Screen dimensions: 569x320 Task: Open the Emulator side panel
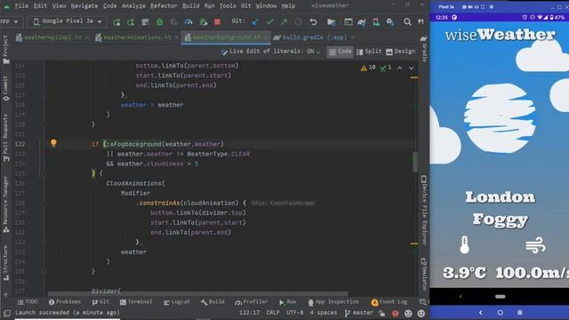[423, 274]
